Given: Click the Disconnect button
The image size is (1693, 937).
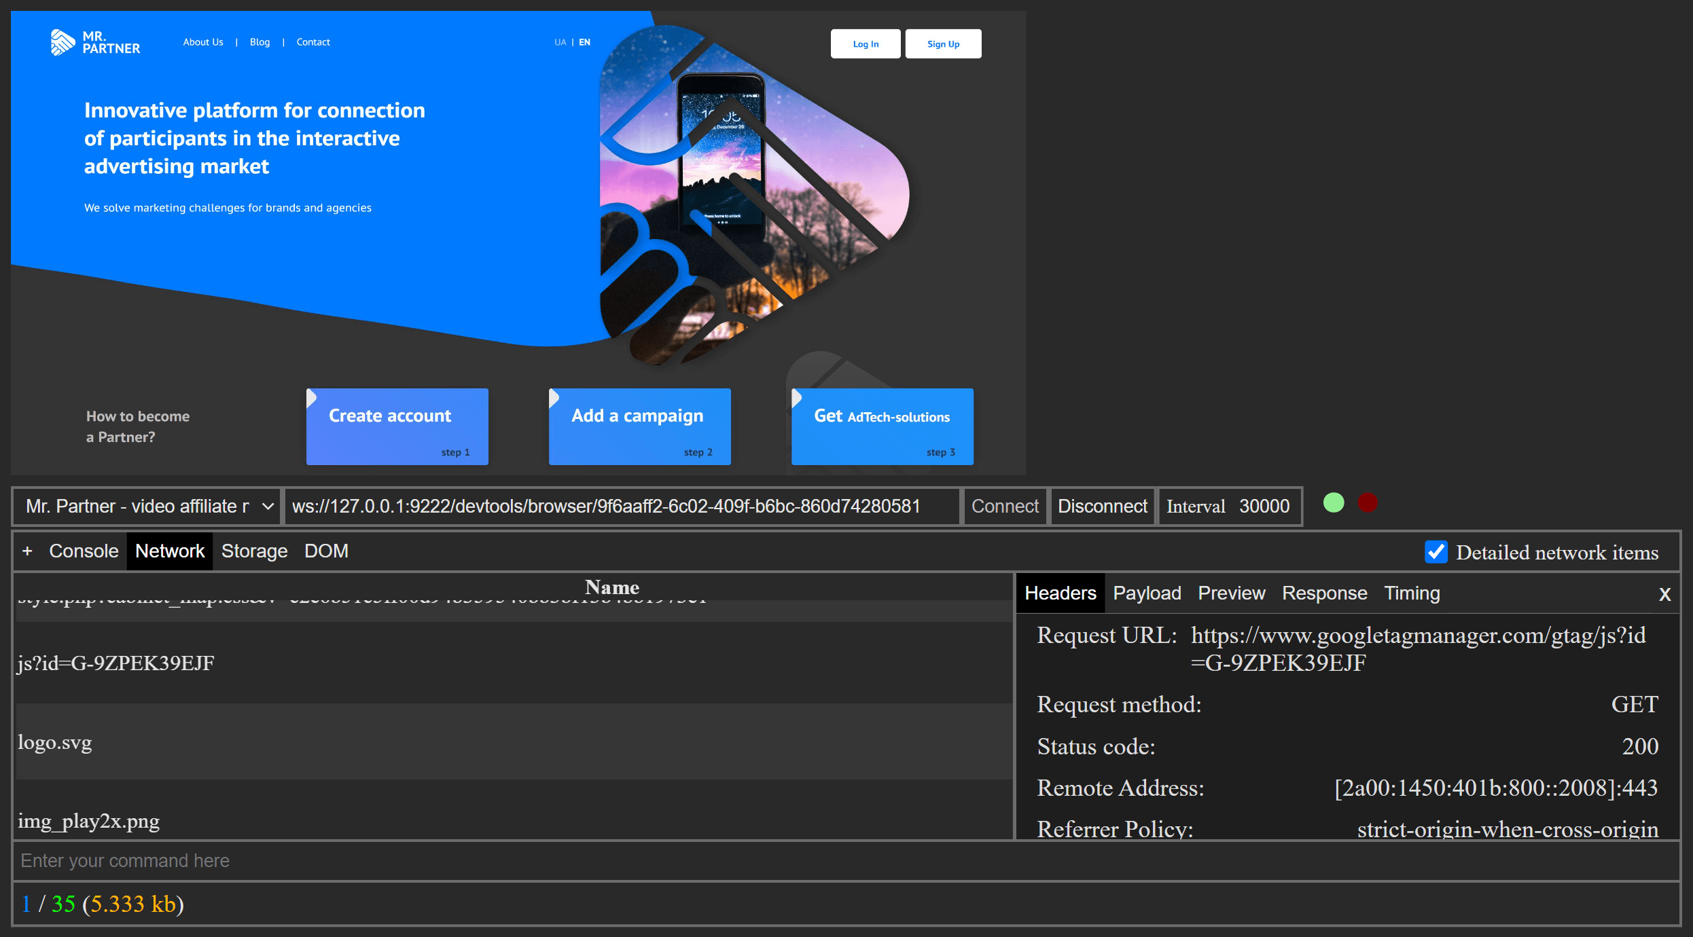Looking at the screenshot, I should click(x=1102, y=504).
